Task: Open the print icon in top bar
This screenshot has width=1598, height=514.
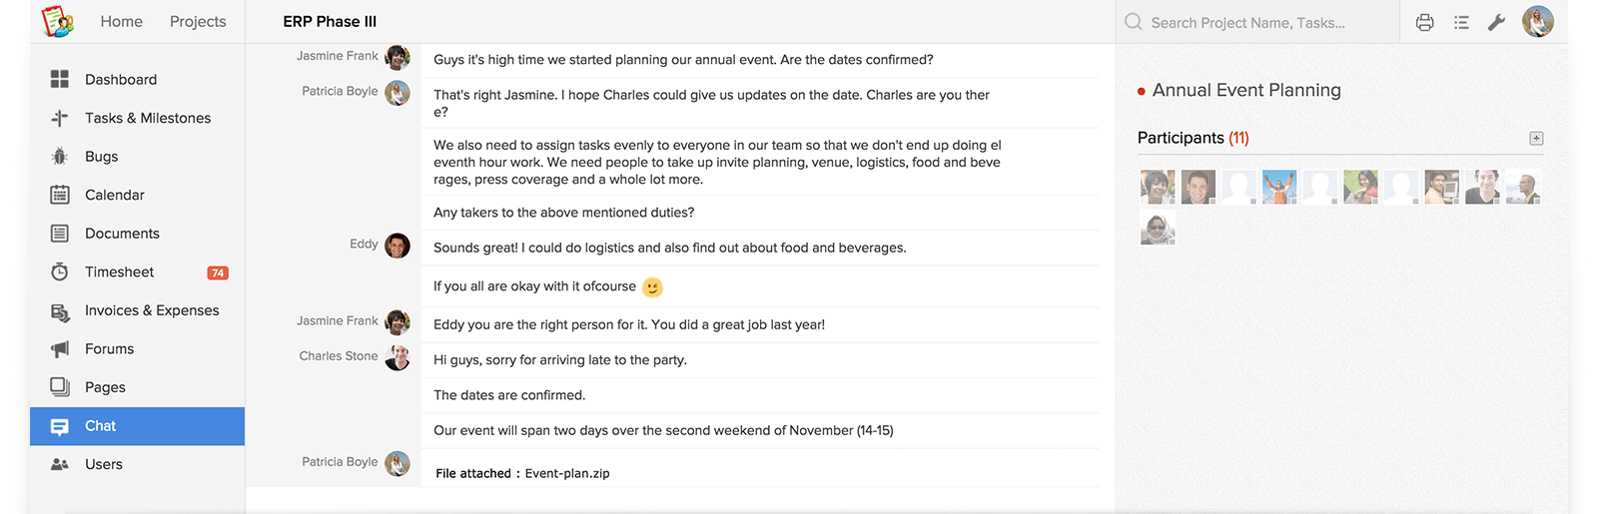Action: pos(1424,22)
